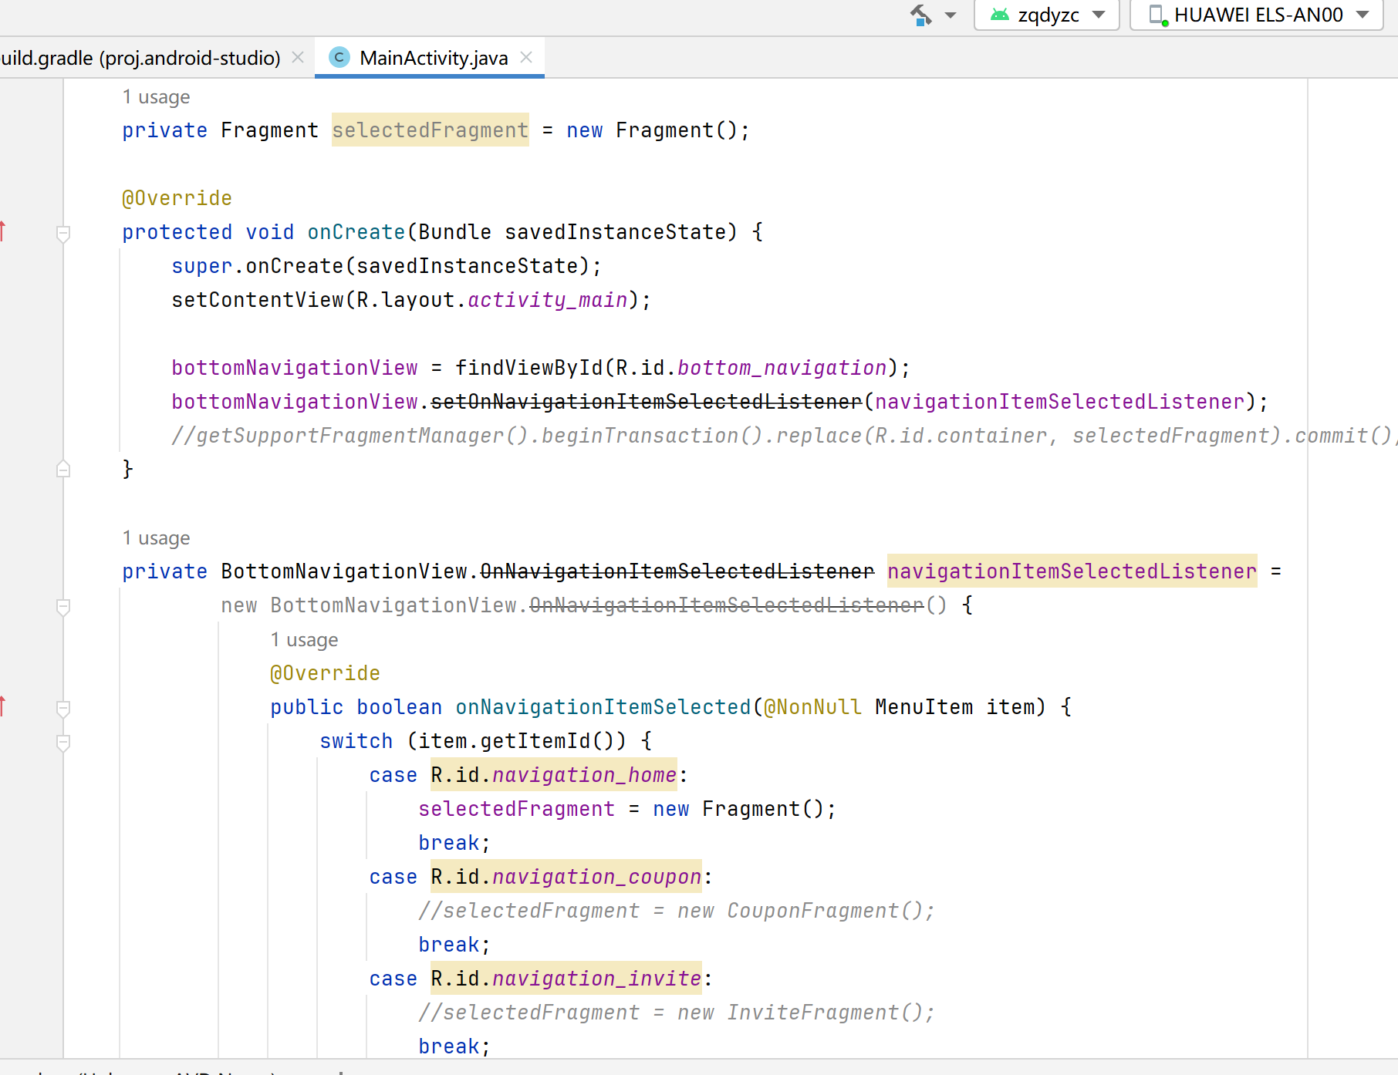Click the Android robot icon beside zqdyzc

click(x=1000, y=15)
